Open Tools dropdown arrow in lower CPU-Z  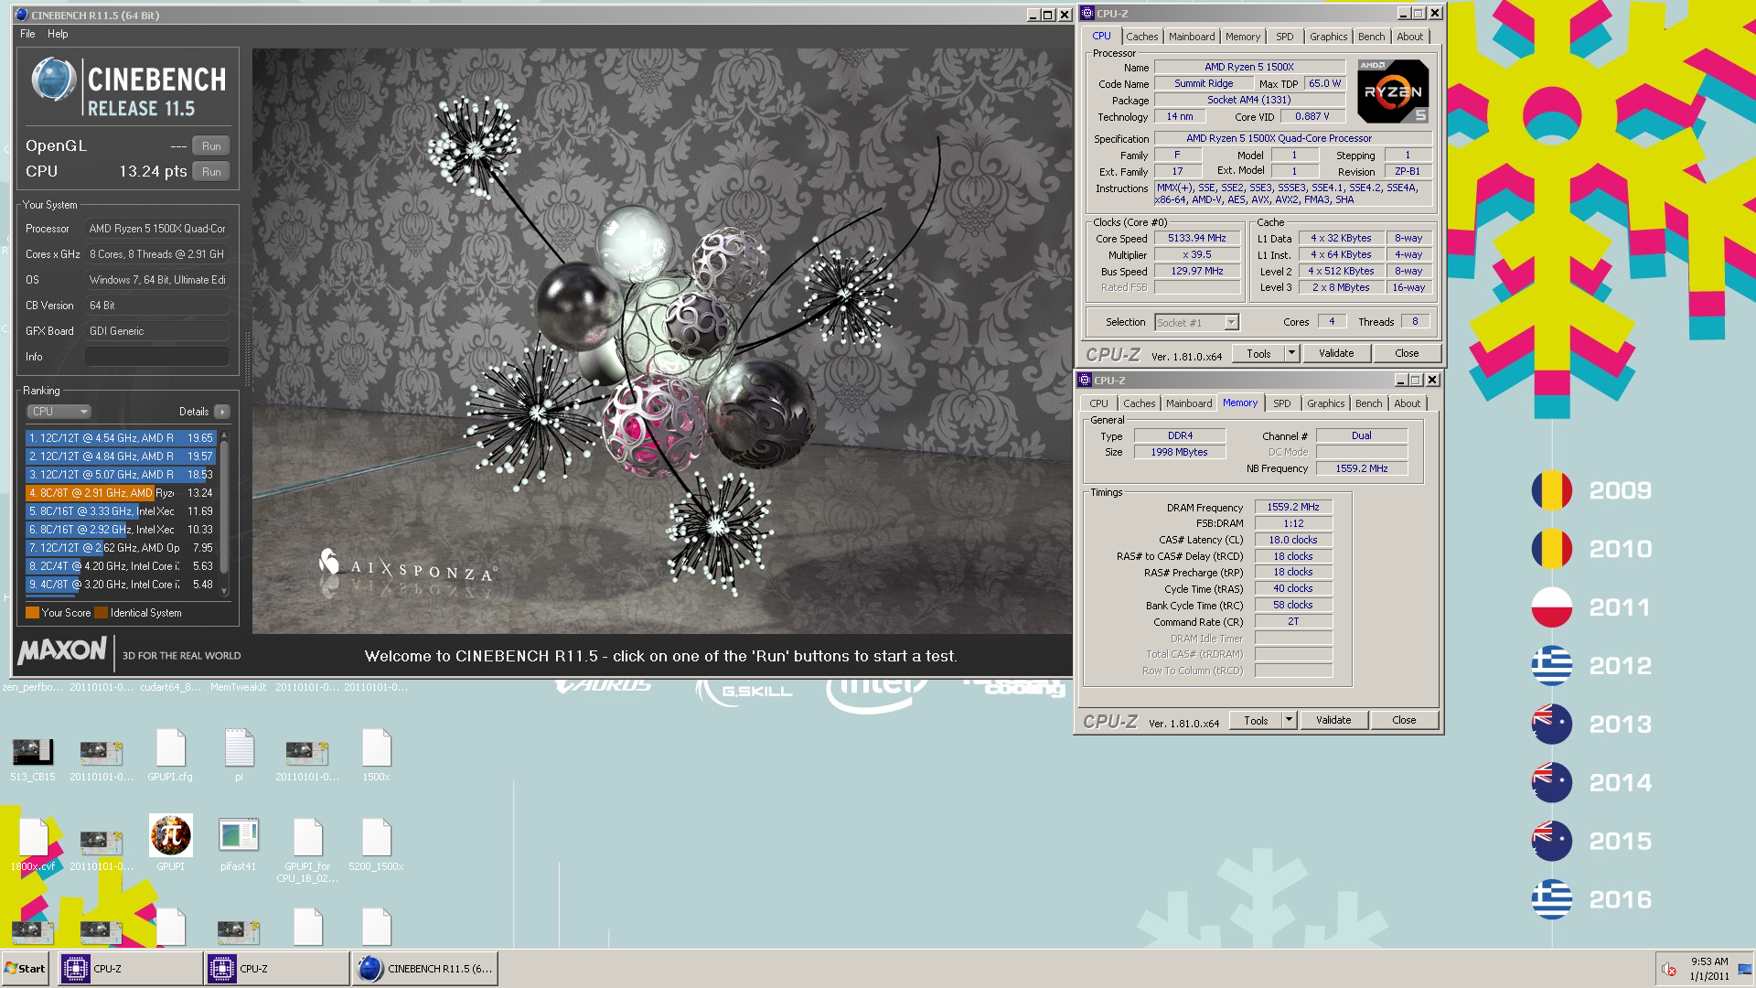click(1289, 720)
